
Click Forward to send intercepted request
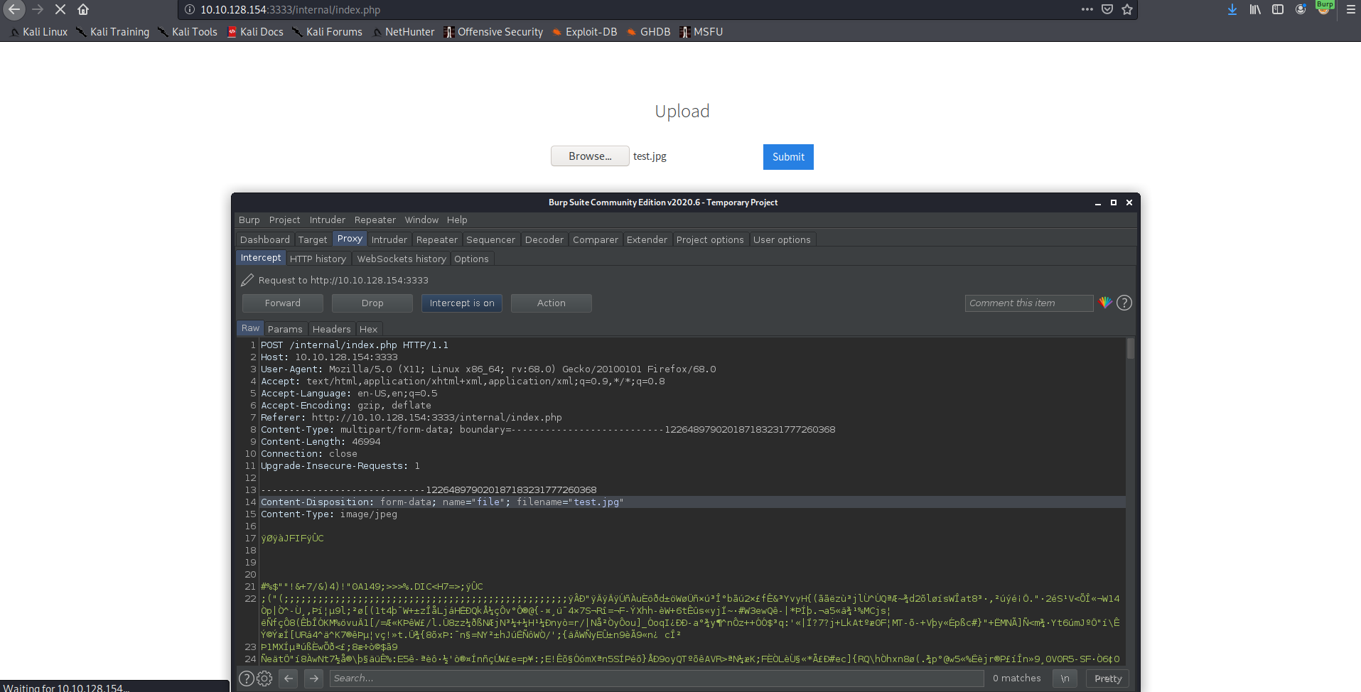(282, 303)
